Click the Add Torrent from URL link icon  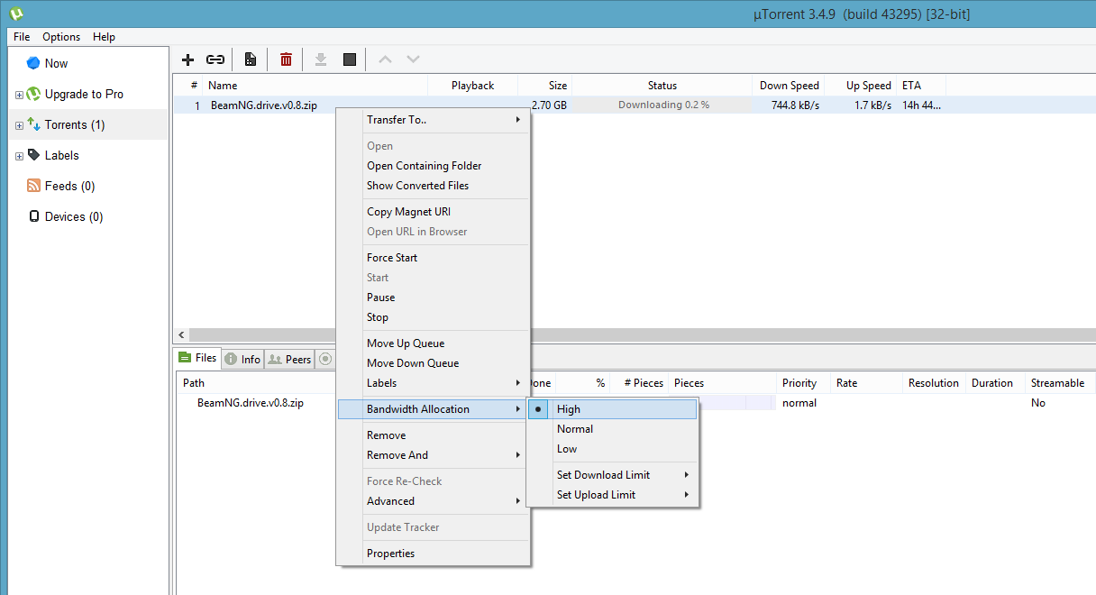point(215,59)
